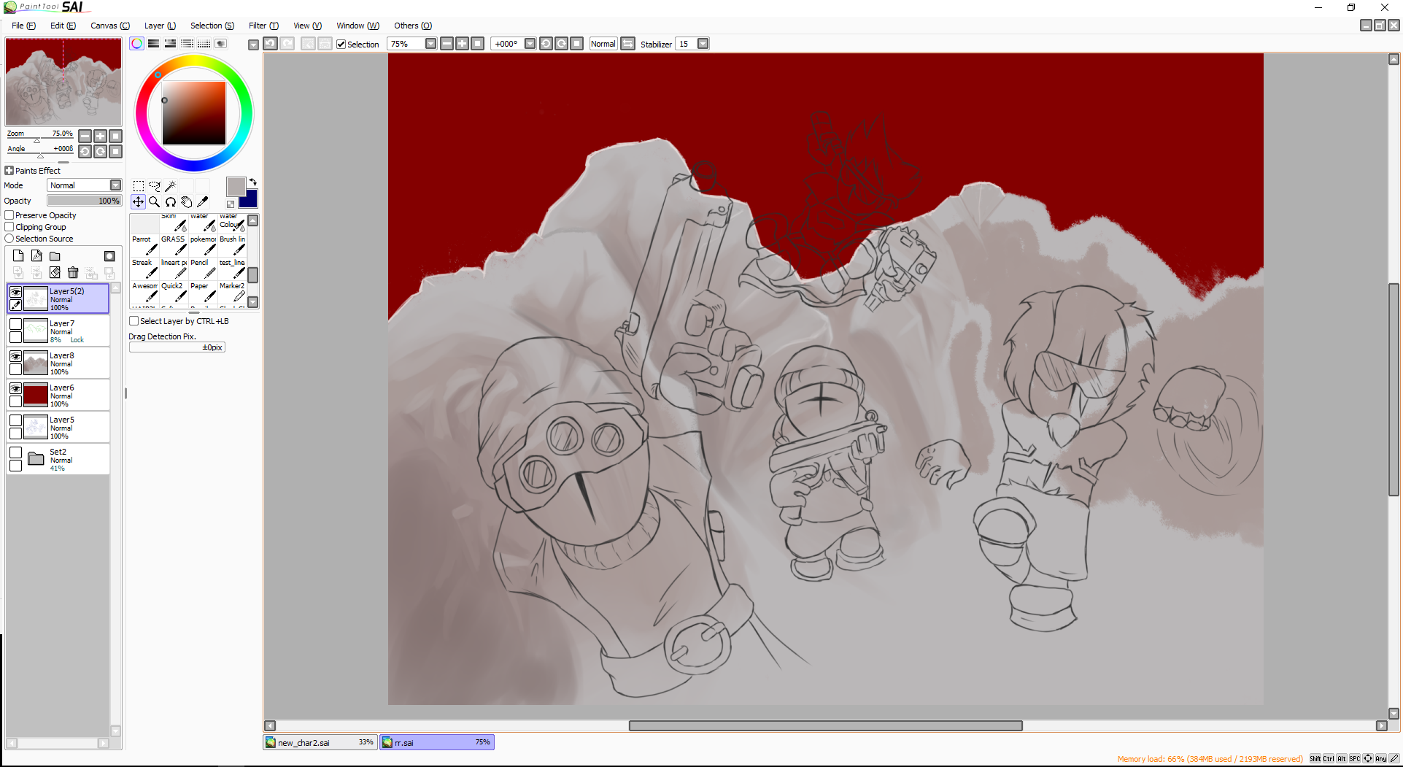This screenshot has width=1403, height=767.
Task: Click the Clear Layer eraser icon
Action: click(55, 272)
